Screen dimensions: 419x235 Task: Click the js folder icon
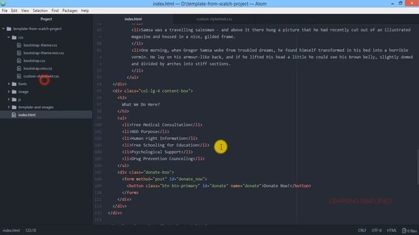[14, 99]
